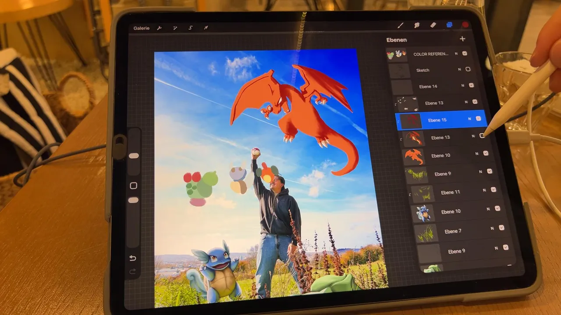Hide the selected Ebene 15 layer

(478, 119)
